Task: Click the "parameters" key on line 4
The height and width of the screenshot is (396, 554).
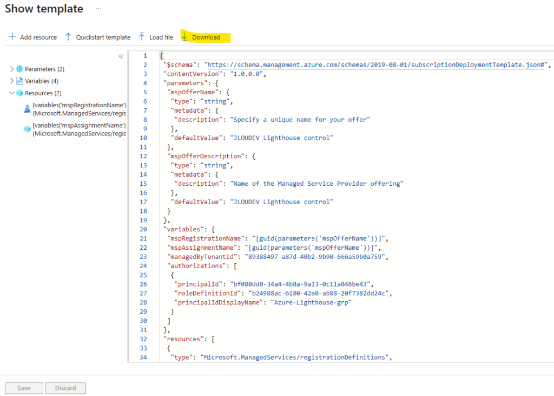Action: pos(186,83)
